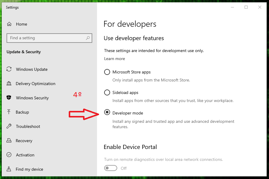The image size is (269, 179).
Task: Choose the Sideload apps option
Action: click(107, 92)
